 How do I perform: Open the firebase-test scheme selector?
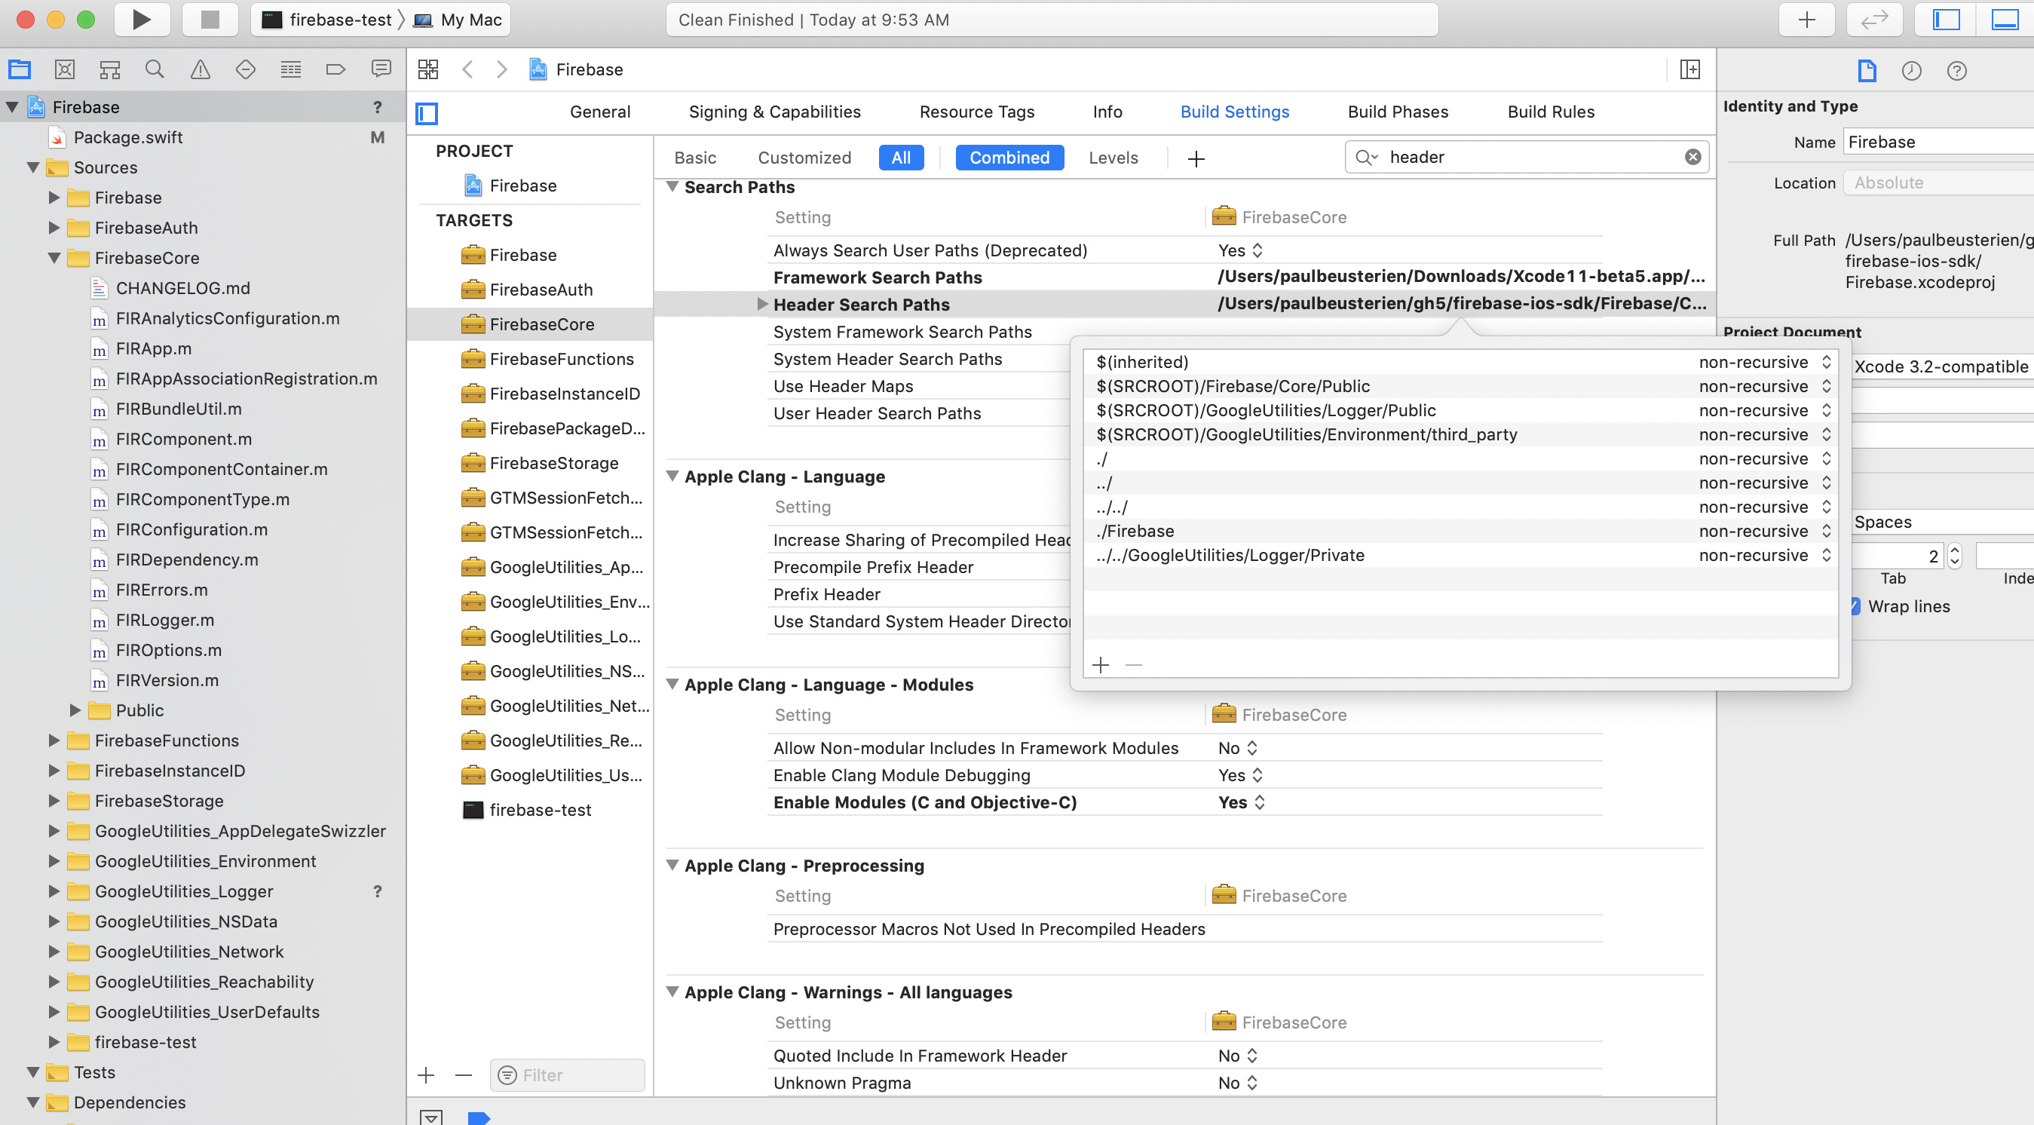pyautogui.click(x=327, y=20)
